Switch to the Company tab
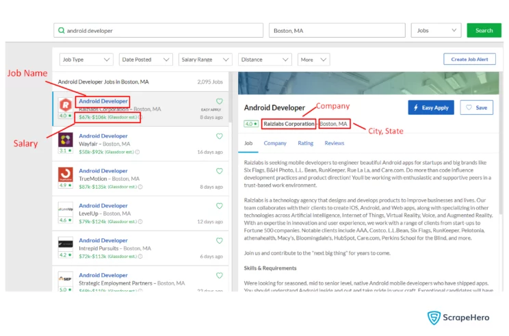509x336 pixels. pyautogui.click(x=275, y=143)
